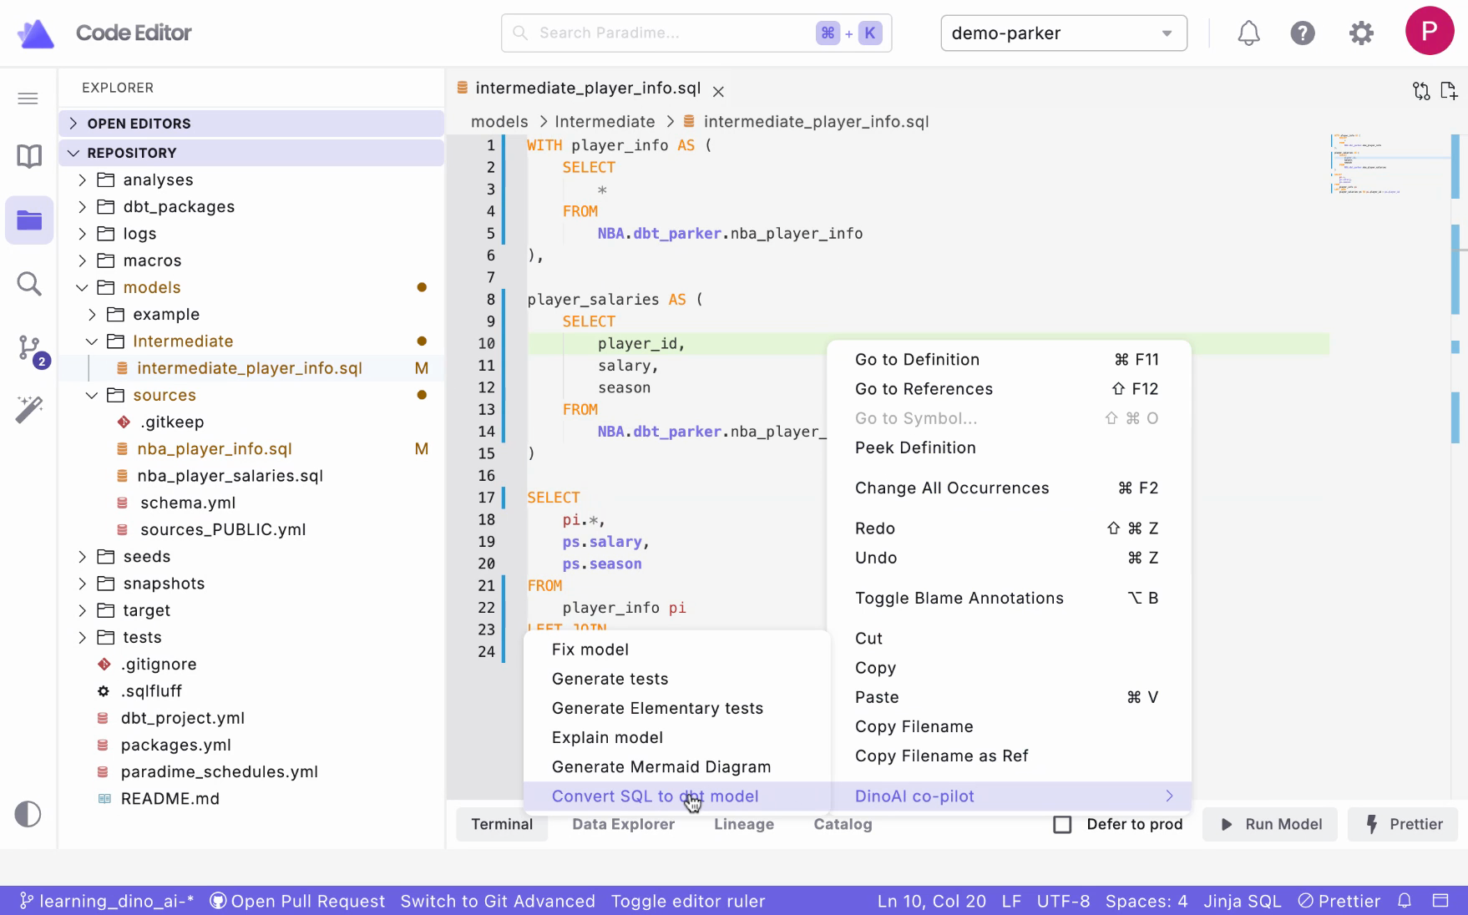Click the compare changes icon above the editor
The height and width of the screenshot is (915, 1468).
(1421, 90)
